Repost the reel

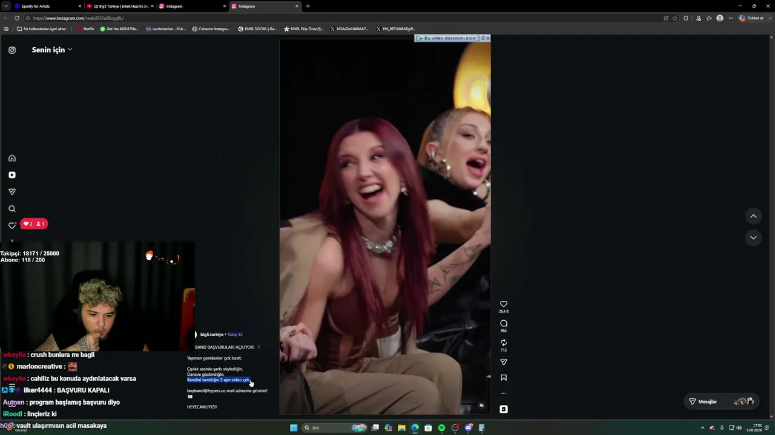tap(503, 343)
